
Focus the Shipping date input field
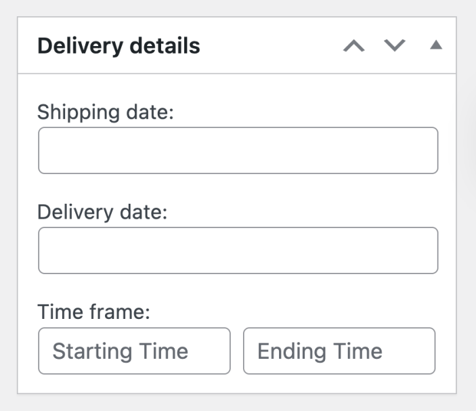coord(238,150)
